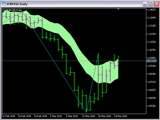Click the 18 Mar 2015 date label
The image size is (160, 120).
click(105, 116)
